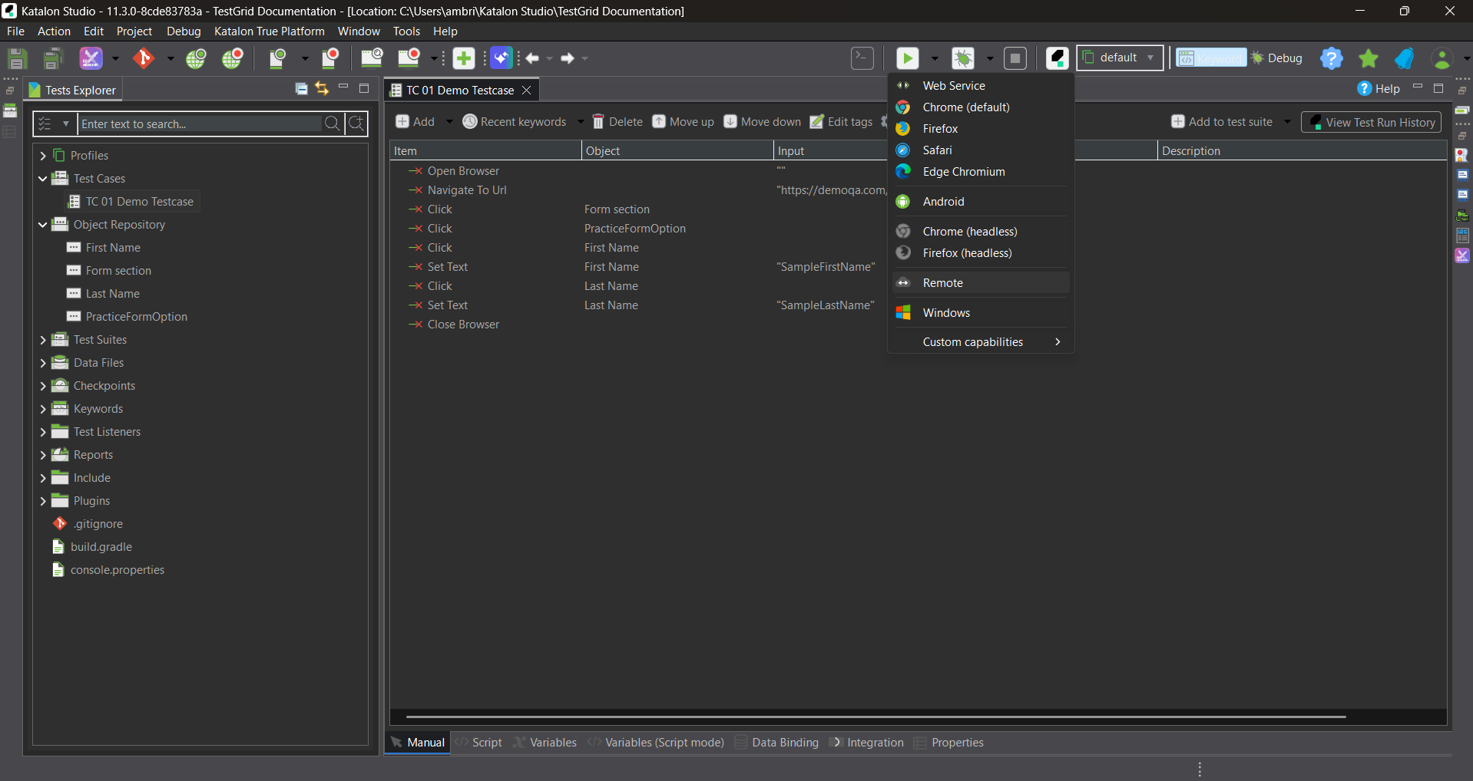This screenshot has width=1473, height=781.
Task: Collapse the Object Repository tree node
Action: pos(43,225)
